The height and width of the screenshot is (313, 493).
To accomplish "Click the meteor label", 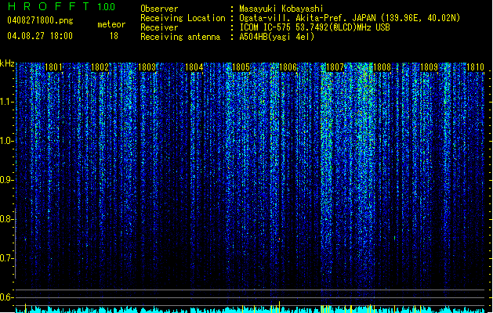I will [x=111, y=24].
